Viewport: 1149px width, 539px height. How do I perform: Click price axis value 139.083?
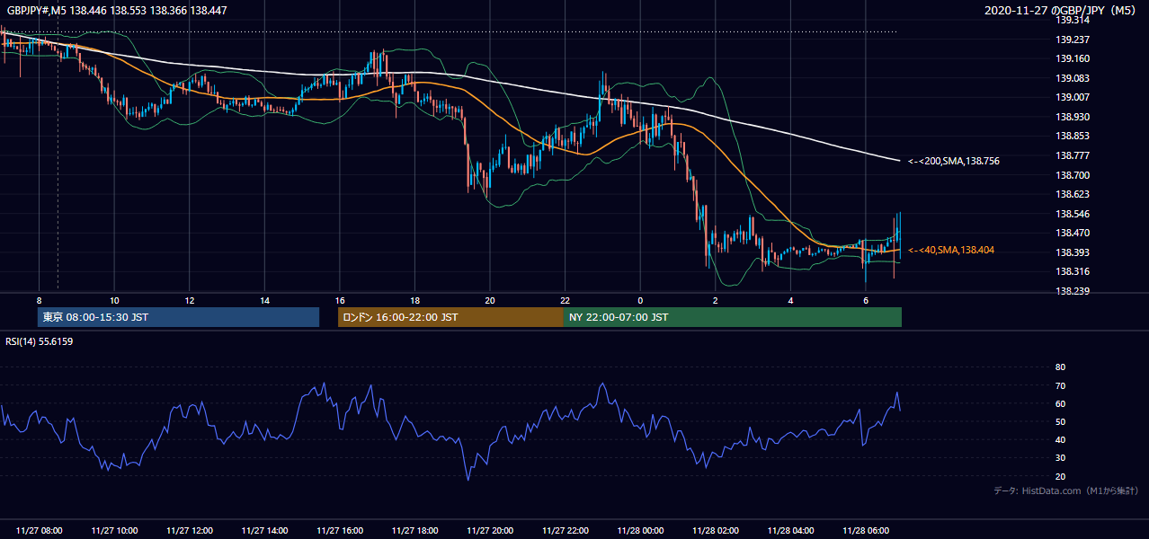[1072, 78]
